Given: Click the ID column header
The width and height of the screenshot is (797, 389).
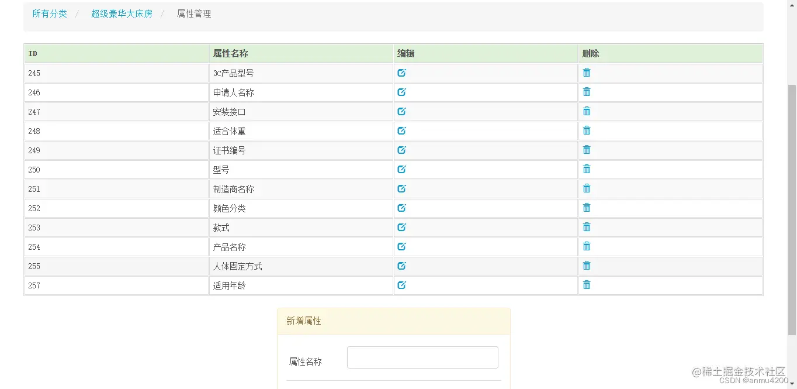Looking at the screenshot, I should (x=117, y=53).
